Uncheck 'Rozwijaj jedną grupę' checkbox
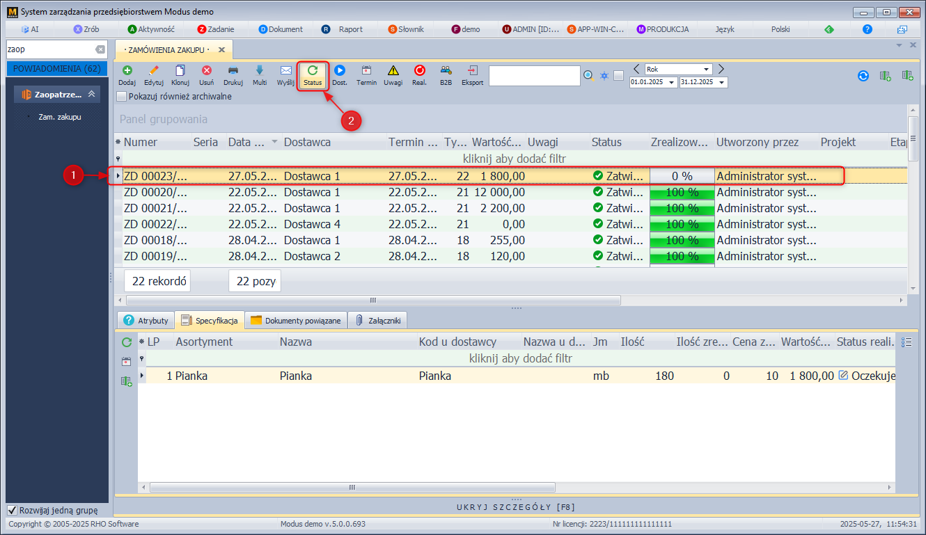 click(x=12, y=510)
